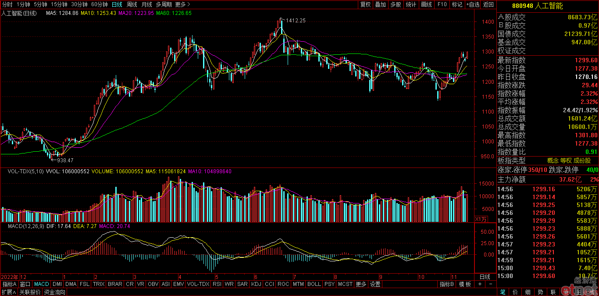
Task: Select the EMV indicator tab
Action: (178, 284)
